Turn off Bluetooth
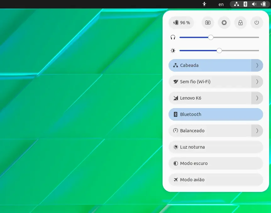The height and width of the screenshot is (213, 271). [x=216, y=114]
